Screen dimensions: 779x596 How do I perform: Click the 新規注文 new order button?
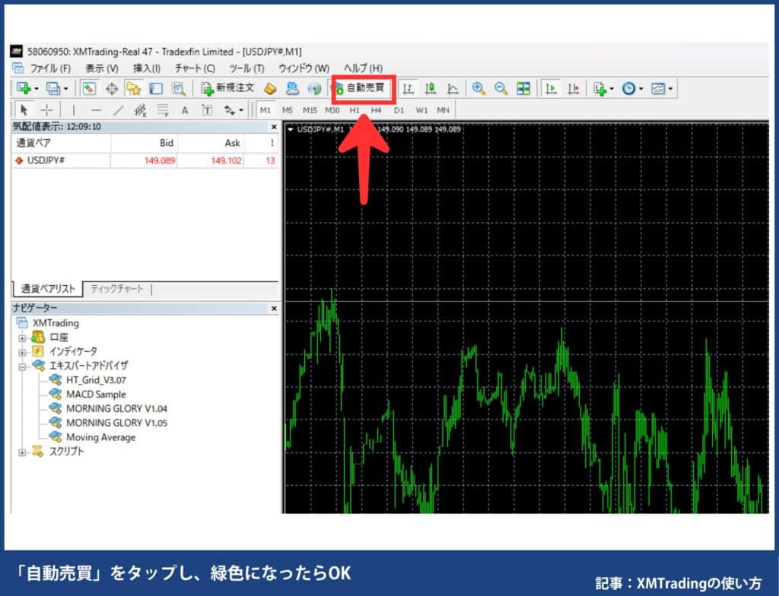point(227,88)
